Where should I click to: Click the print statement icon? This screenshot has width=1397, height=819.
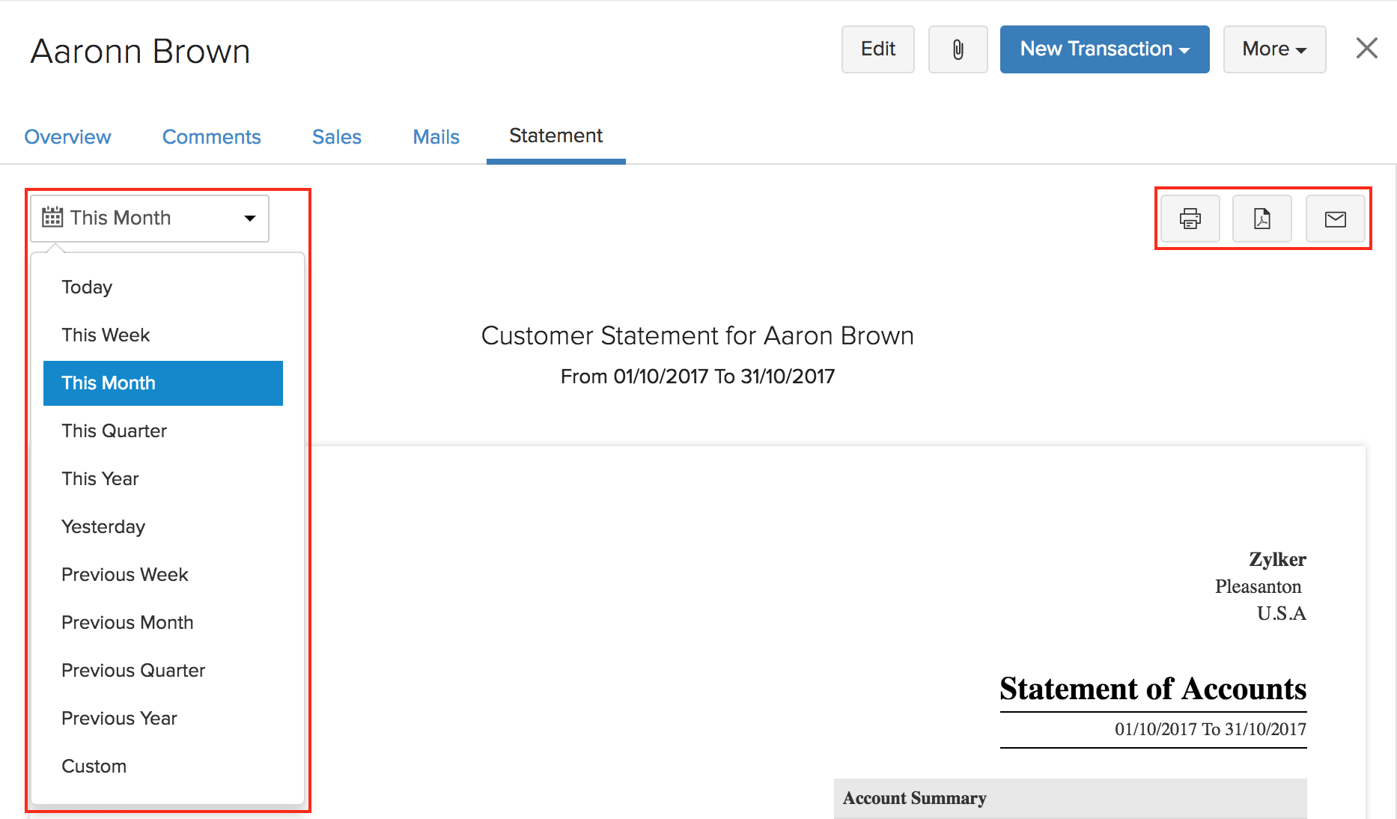click(1189, 219)
